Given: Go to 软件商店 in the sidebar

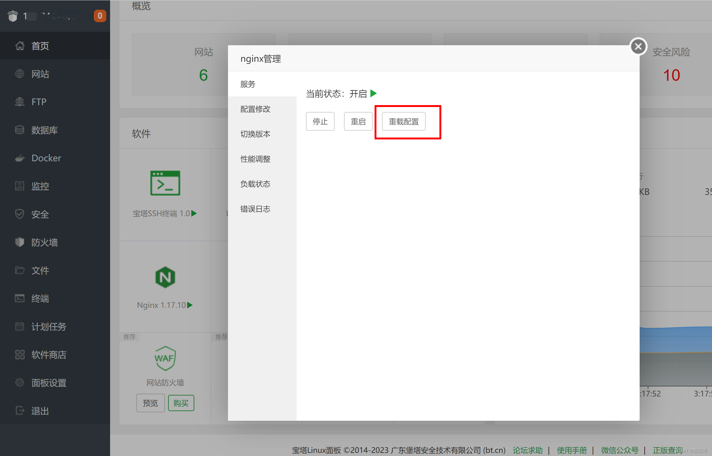Looking at the screenshot, I should coord(49,355).
